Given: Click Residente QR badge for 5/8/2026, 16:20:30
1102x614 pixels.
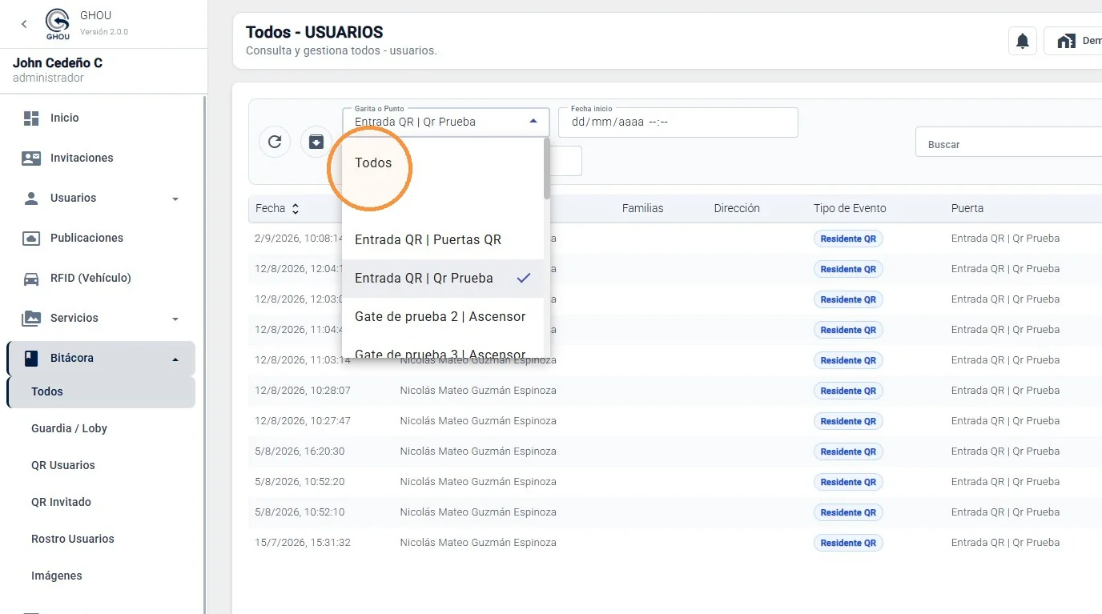Looking at the screenshot, I should point(848,451).
